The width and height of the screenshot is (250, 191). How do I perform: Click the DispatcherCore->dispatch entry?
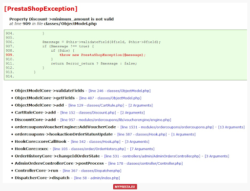click(42, 178)
